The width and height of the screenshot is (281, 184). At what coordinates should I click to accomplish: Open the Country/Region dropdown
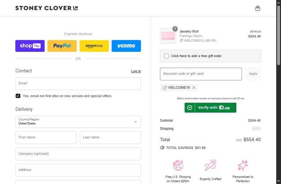pyautogui.click(x=78, y=122)
